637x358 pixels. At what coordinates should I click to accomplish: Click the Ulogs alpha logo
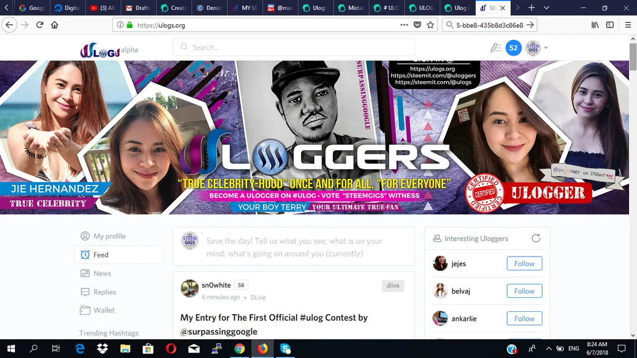click(109, 50)
